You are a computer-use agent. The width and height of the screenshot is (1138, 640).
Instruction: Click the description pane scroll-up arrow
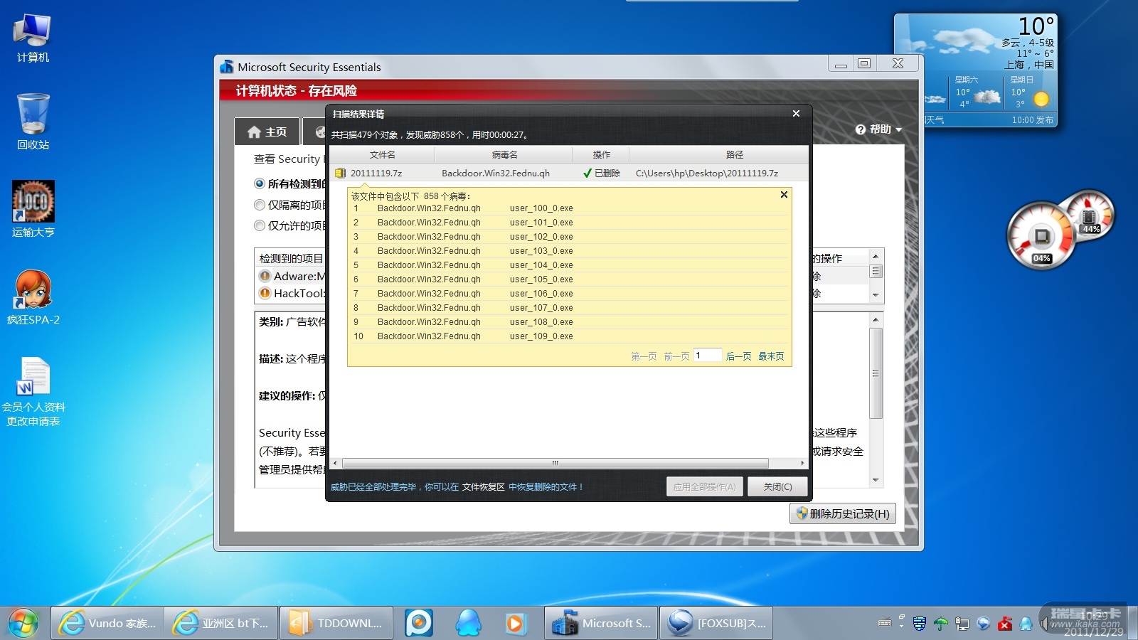[x=876, y=320]
